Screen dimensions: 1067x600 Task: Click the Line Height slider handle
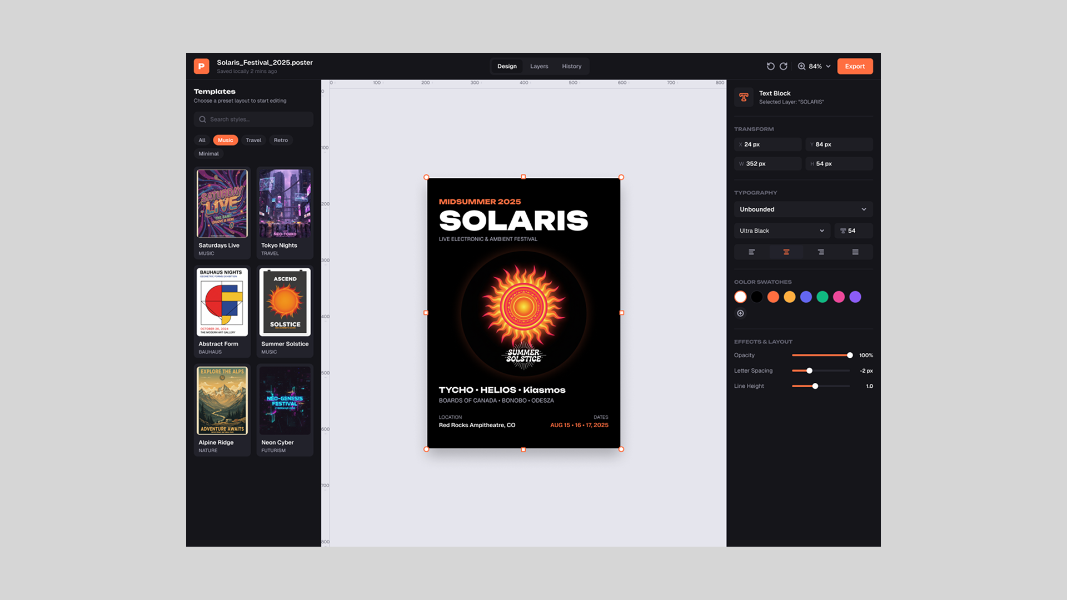click(x=815, y=386)
